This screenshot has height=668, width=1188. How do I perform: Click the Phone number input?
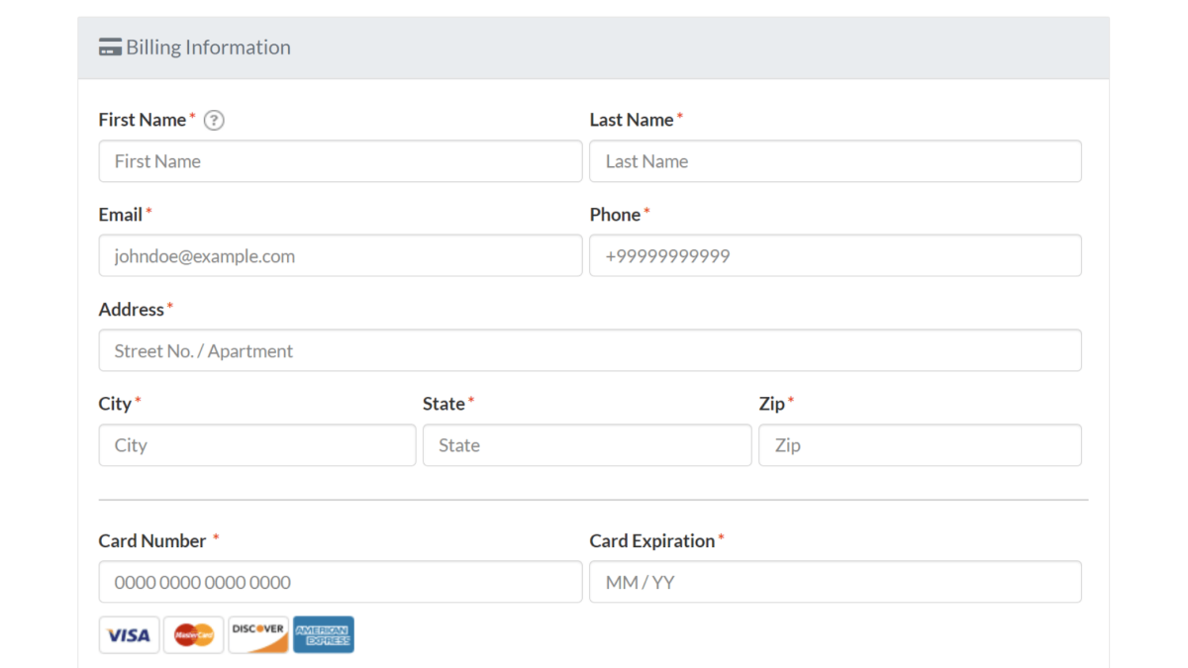(x=835, y=255)
